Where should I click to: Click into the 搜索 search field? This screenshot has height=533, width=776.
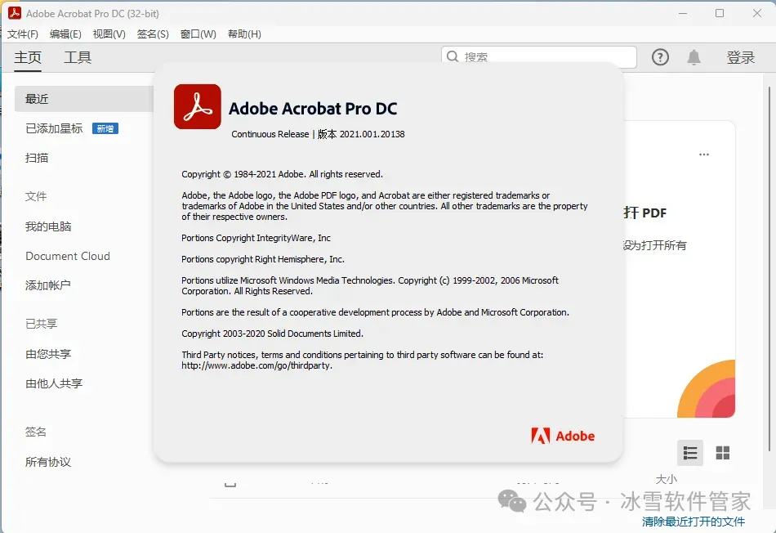tap(539, 57)
